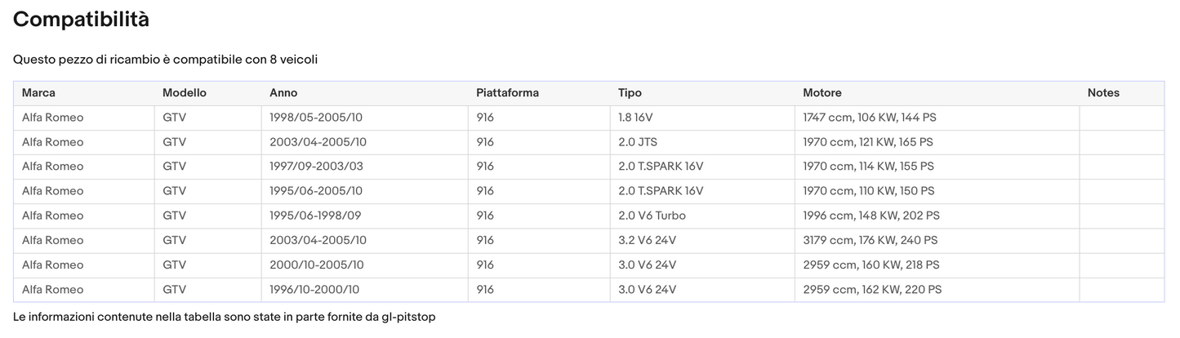The height and width of the screenshot is (338, 1180).
Task: Click the Compatibilità section heading
Action: pos(81,20)
